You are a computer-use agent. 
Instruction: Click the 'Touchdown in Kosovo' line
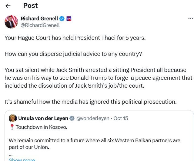pos(42,127)
